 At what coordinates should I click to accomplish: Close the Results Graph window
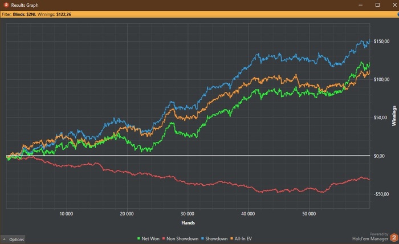click(394, 5)
